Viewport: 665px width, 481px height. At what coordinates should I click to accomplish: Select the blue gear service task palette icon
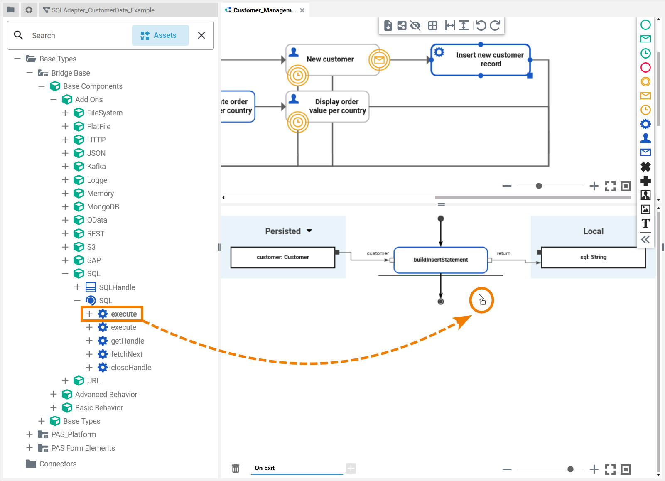[645, 124]
